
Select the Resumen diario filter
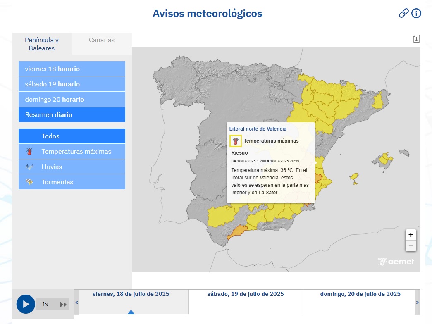click(72, 114)
